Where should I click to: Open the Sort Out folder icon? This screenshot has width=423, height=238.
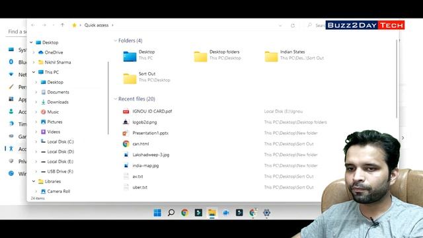point(130,79)
